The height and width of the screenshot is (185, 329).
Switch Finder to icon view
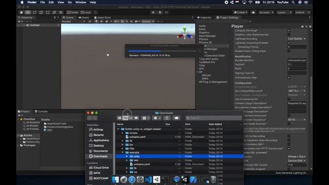pyautogui.click(x=120, y=118)
